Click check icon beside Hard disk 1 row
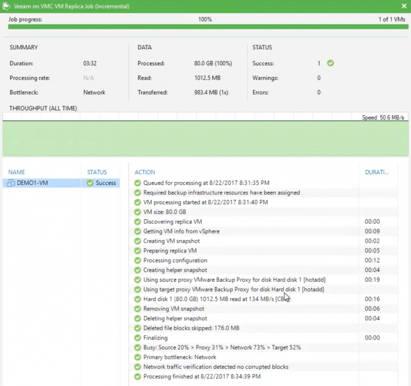 coord(138,299)
